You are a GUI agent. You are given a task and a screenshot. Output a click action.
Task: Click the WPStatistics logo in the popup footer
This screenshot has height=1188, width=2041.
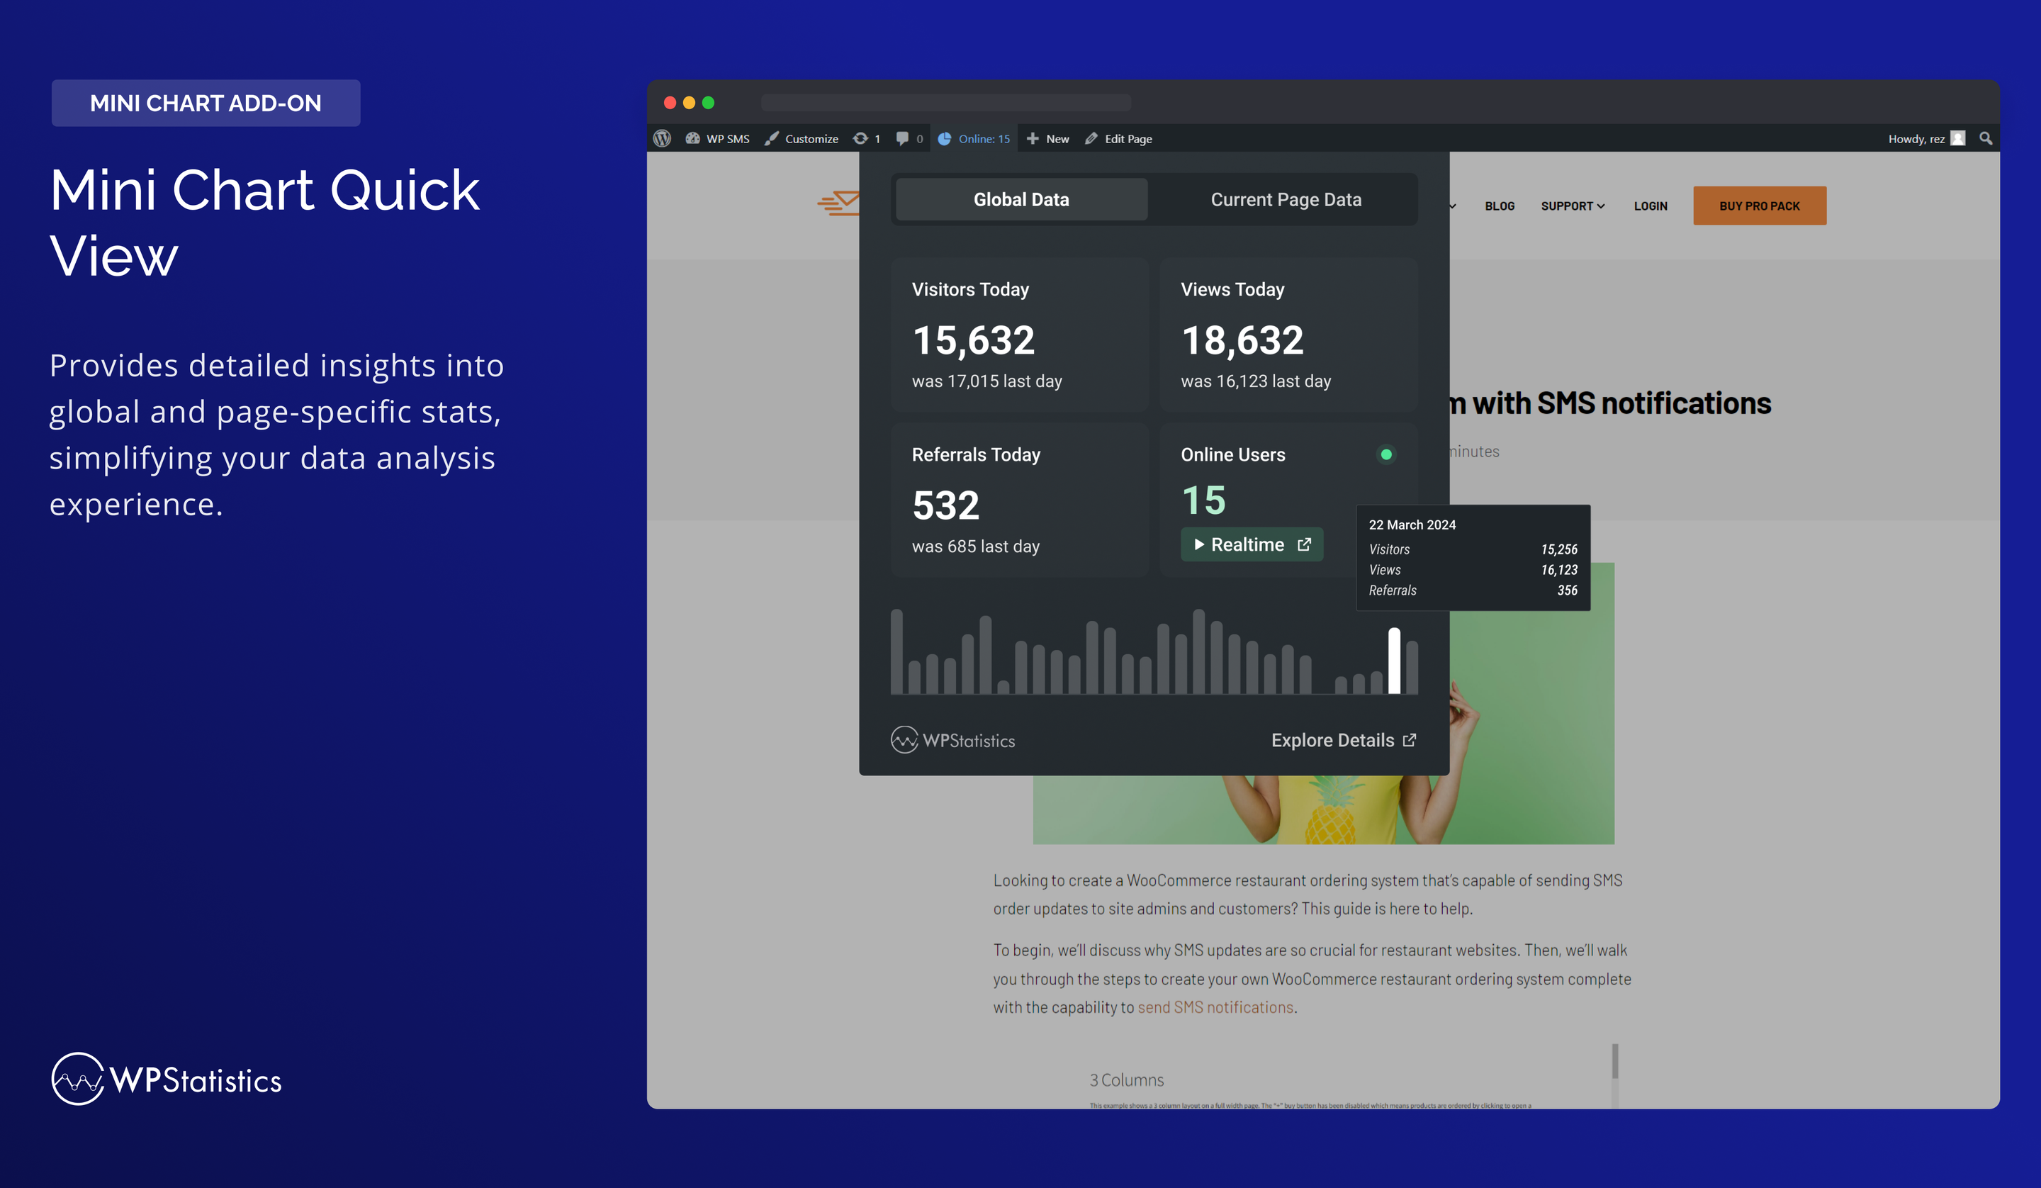coord(952,740)
